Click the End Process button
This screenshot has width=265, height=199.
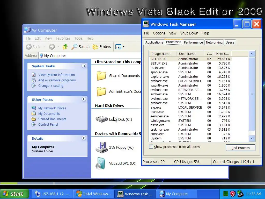tap(240, 148)
